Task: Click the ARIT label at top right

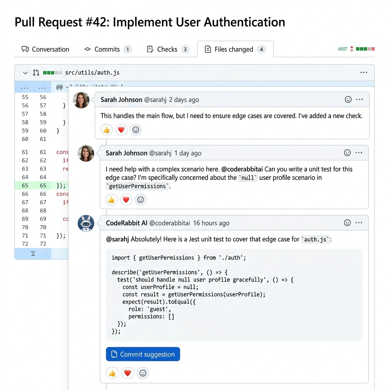Action: 342,49
